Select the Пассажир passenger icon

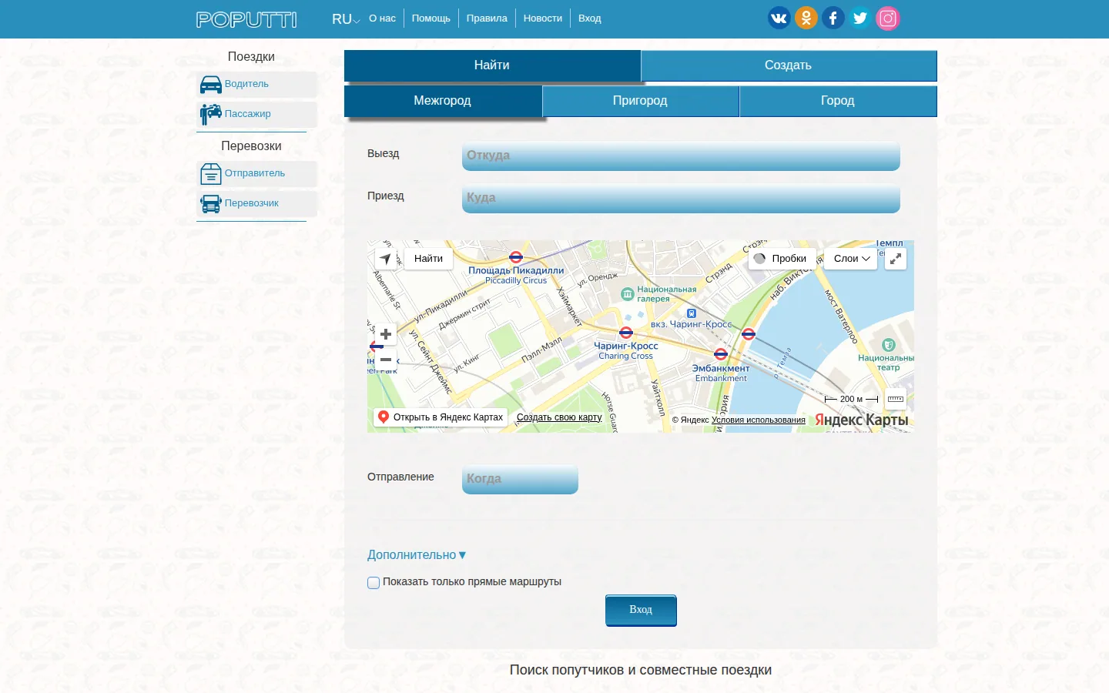click(211, 115)
